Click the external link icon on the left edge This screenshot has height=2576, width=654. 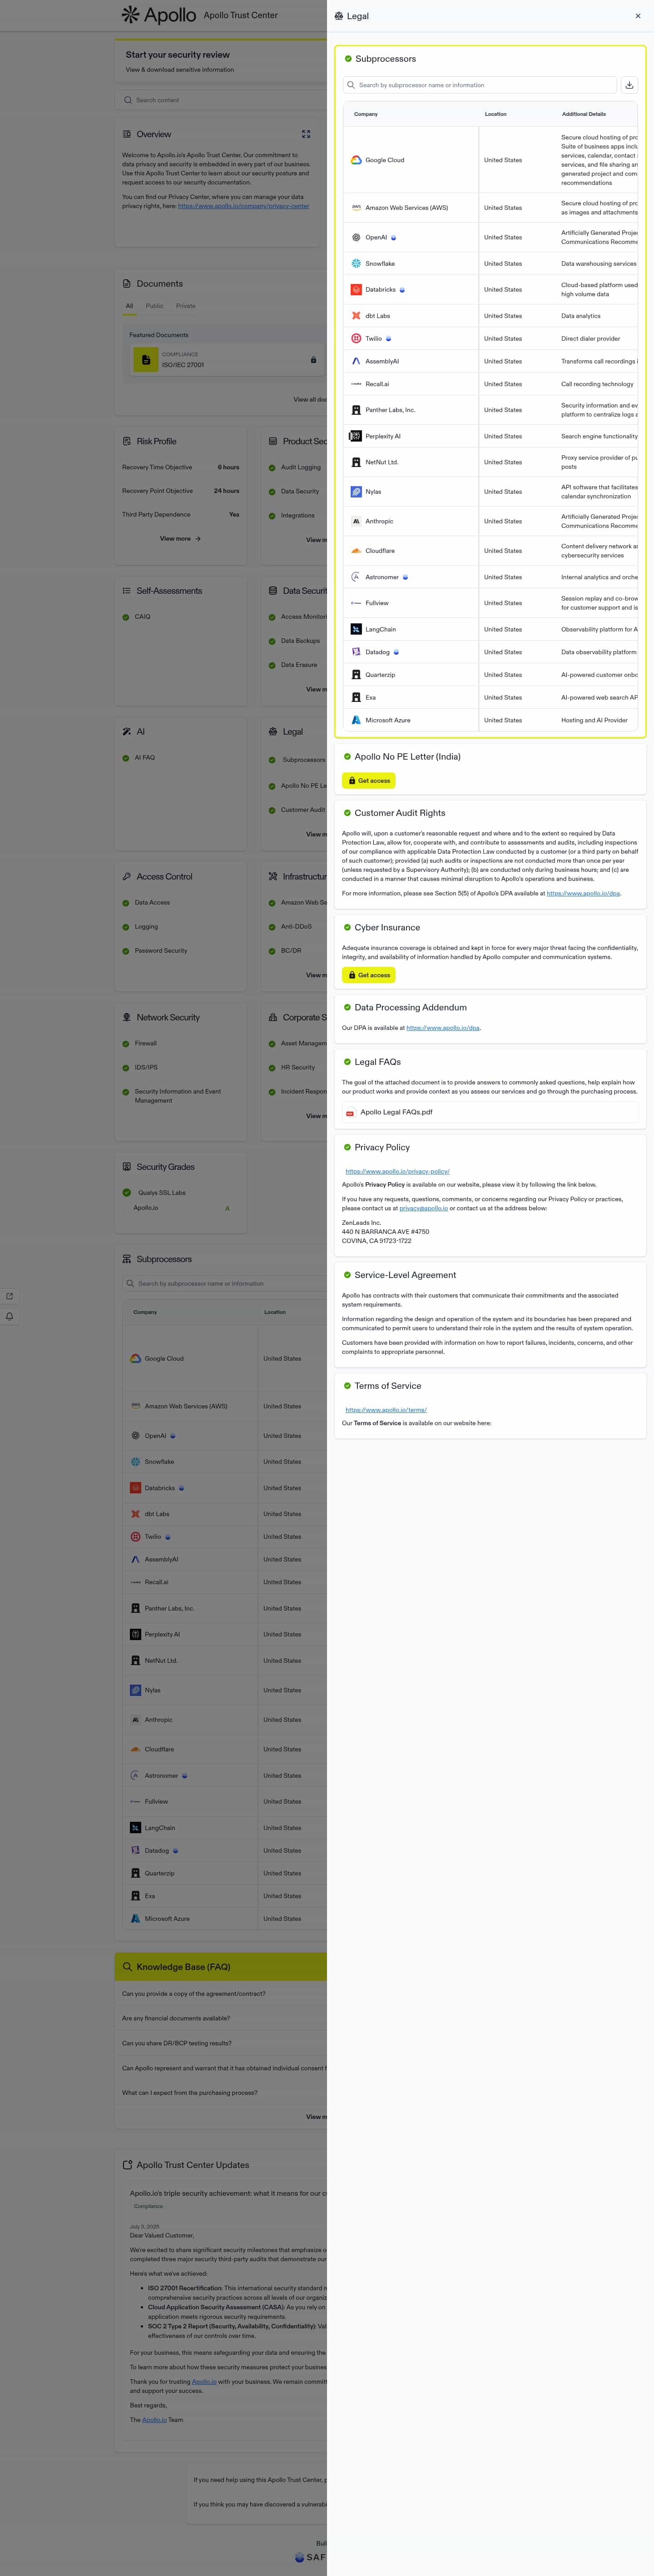coord(10,1296)
